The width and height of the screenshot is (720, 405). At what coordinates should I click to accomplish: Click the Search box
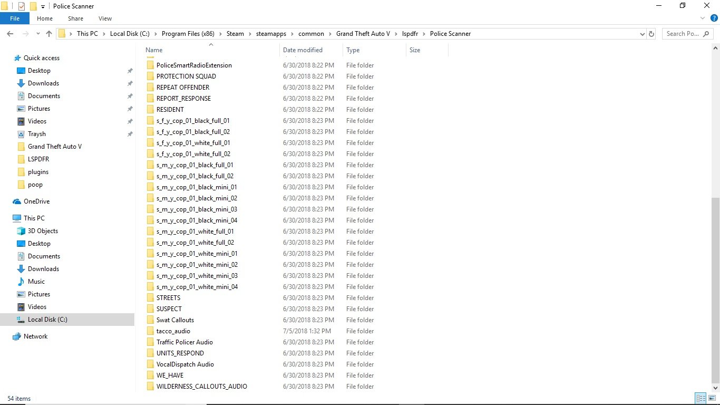687,34
